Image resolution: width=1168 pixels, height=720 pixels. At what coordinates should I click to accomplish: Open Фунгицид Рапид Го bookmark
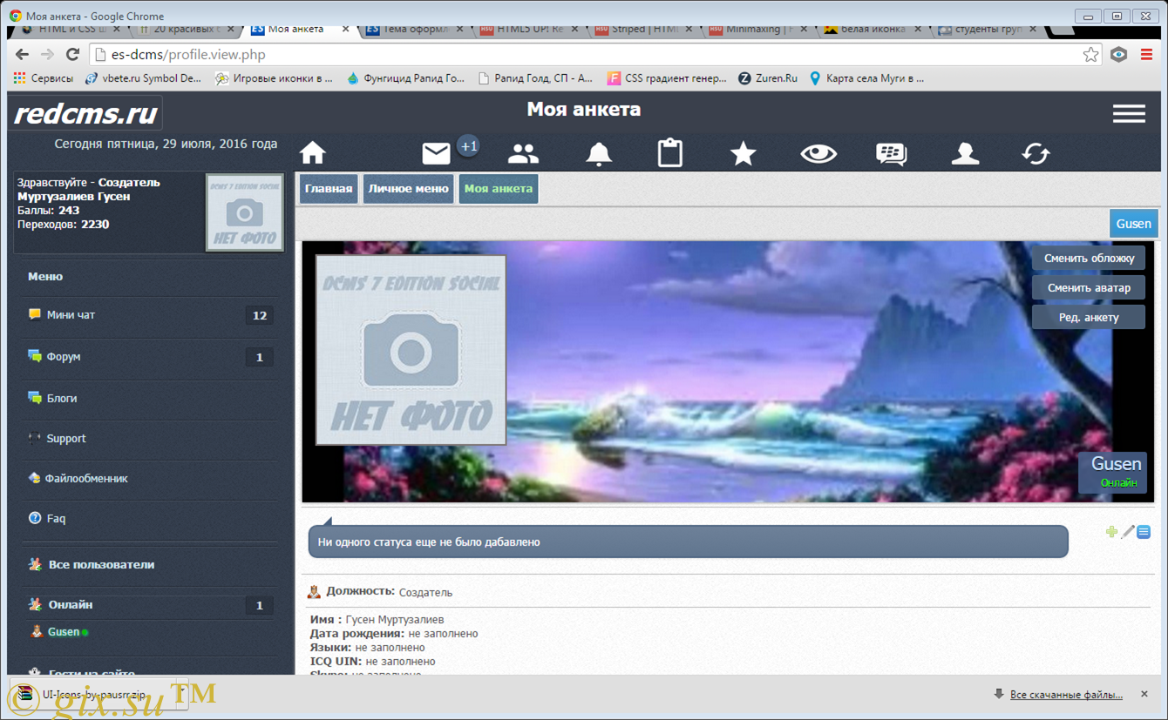405,78
